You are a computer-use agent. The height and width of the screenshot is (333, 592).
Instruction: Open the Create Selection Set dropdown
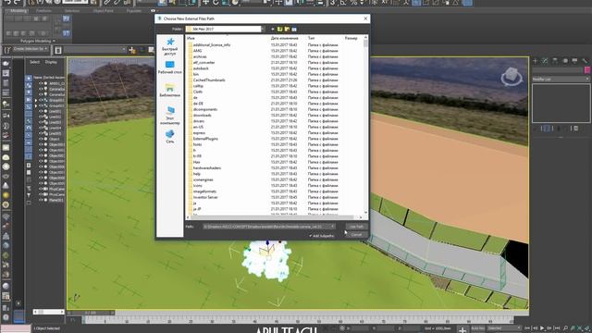[31, 49]
